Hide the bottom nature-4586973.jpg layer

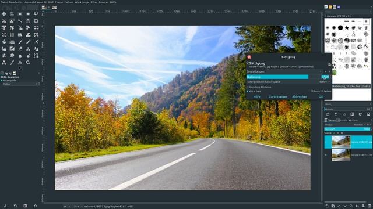tap(326, 155)
